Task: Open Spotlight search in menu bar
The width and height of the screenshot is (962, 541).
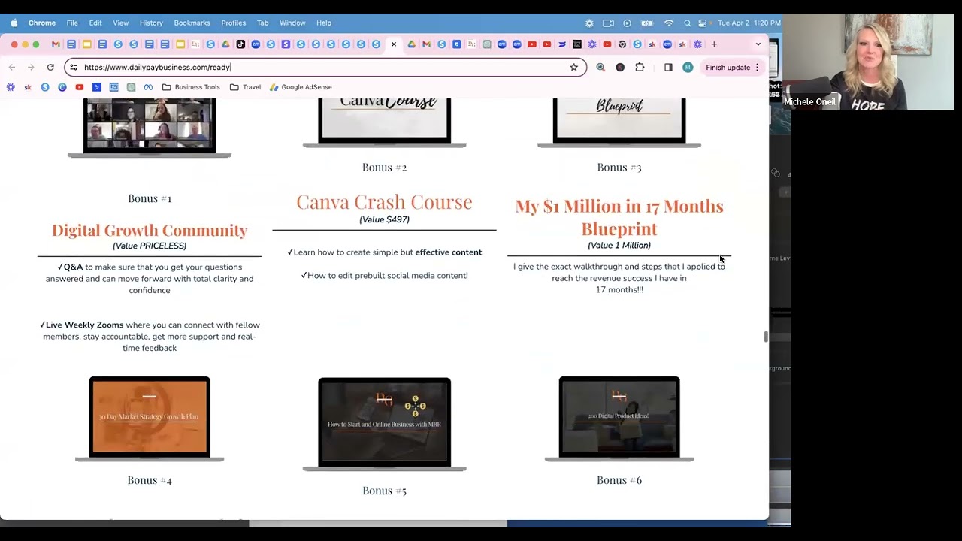Action: point(687,23)
